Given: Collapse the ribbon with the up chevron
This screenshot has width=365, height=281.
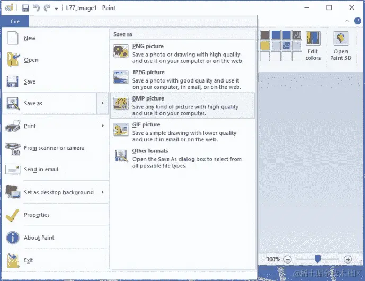Looking at the screenshot, I should pyautogui.click(x=347, y=21).
